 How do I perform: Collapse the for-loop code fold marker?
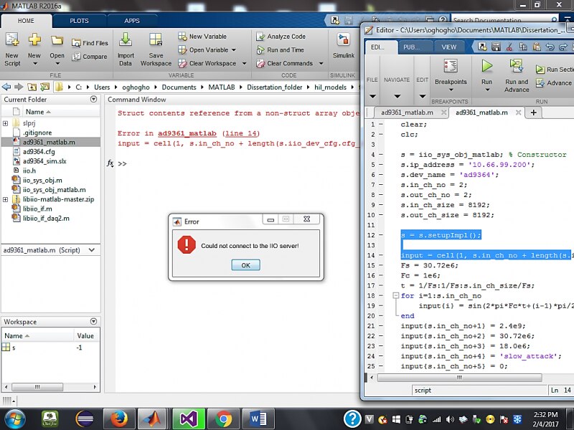coord(395,296)
